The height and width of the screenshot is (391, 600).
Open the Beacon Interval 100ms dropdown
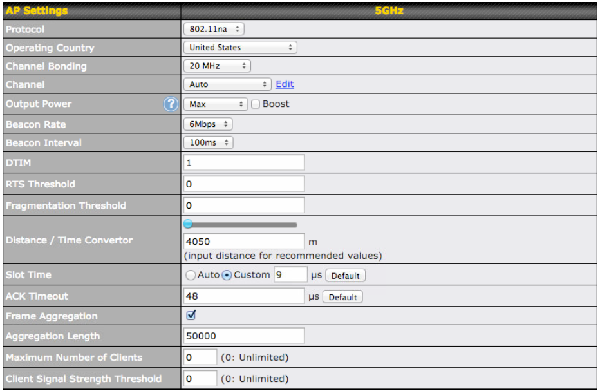208,143
